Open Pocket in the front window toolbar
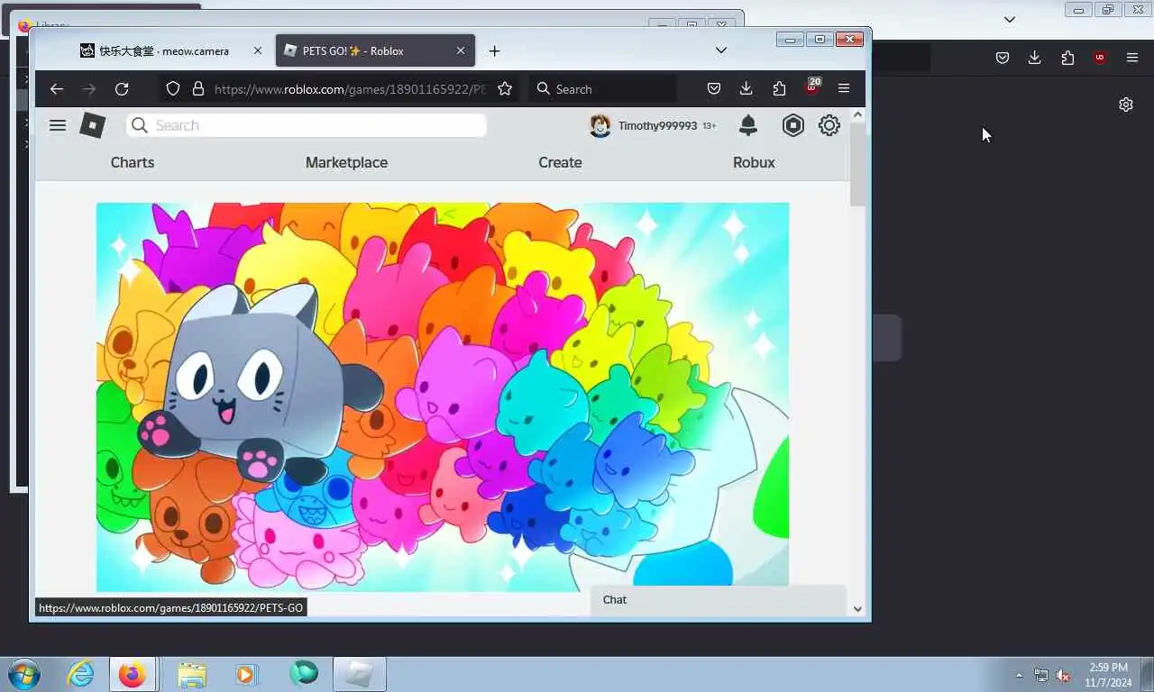Screen dimensions: 1154x692 click(714, 88)
